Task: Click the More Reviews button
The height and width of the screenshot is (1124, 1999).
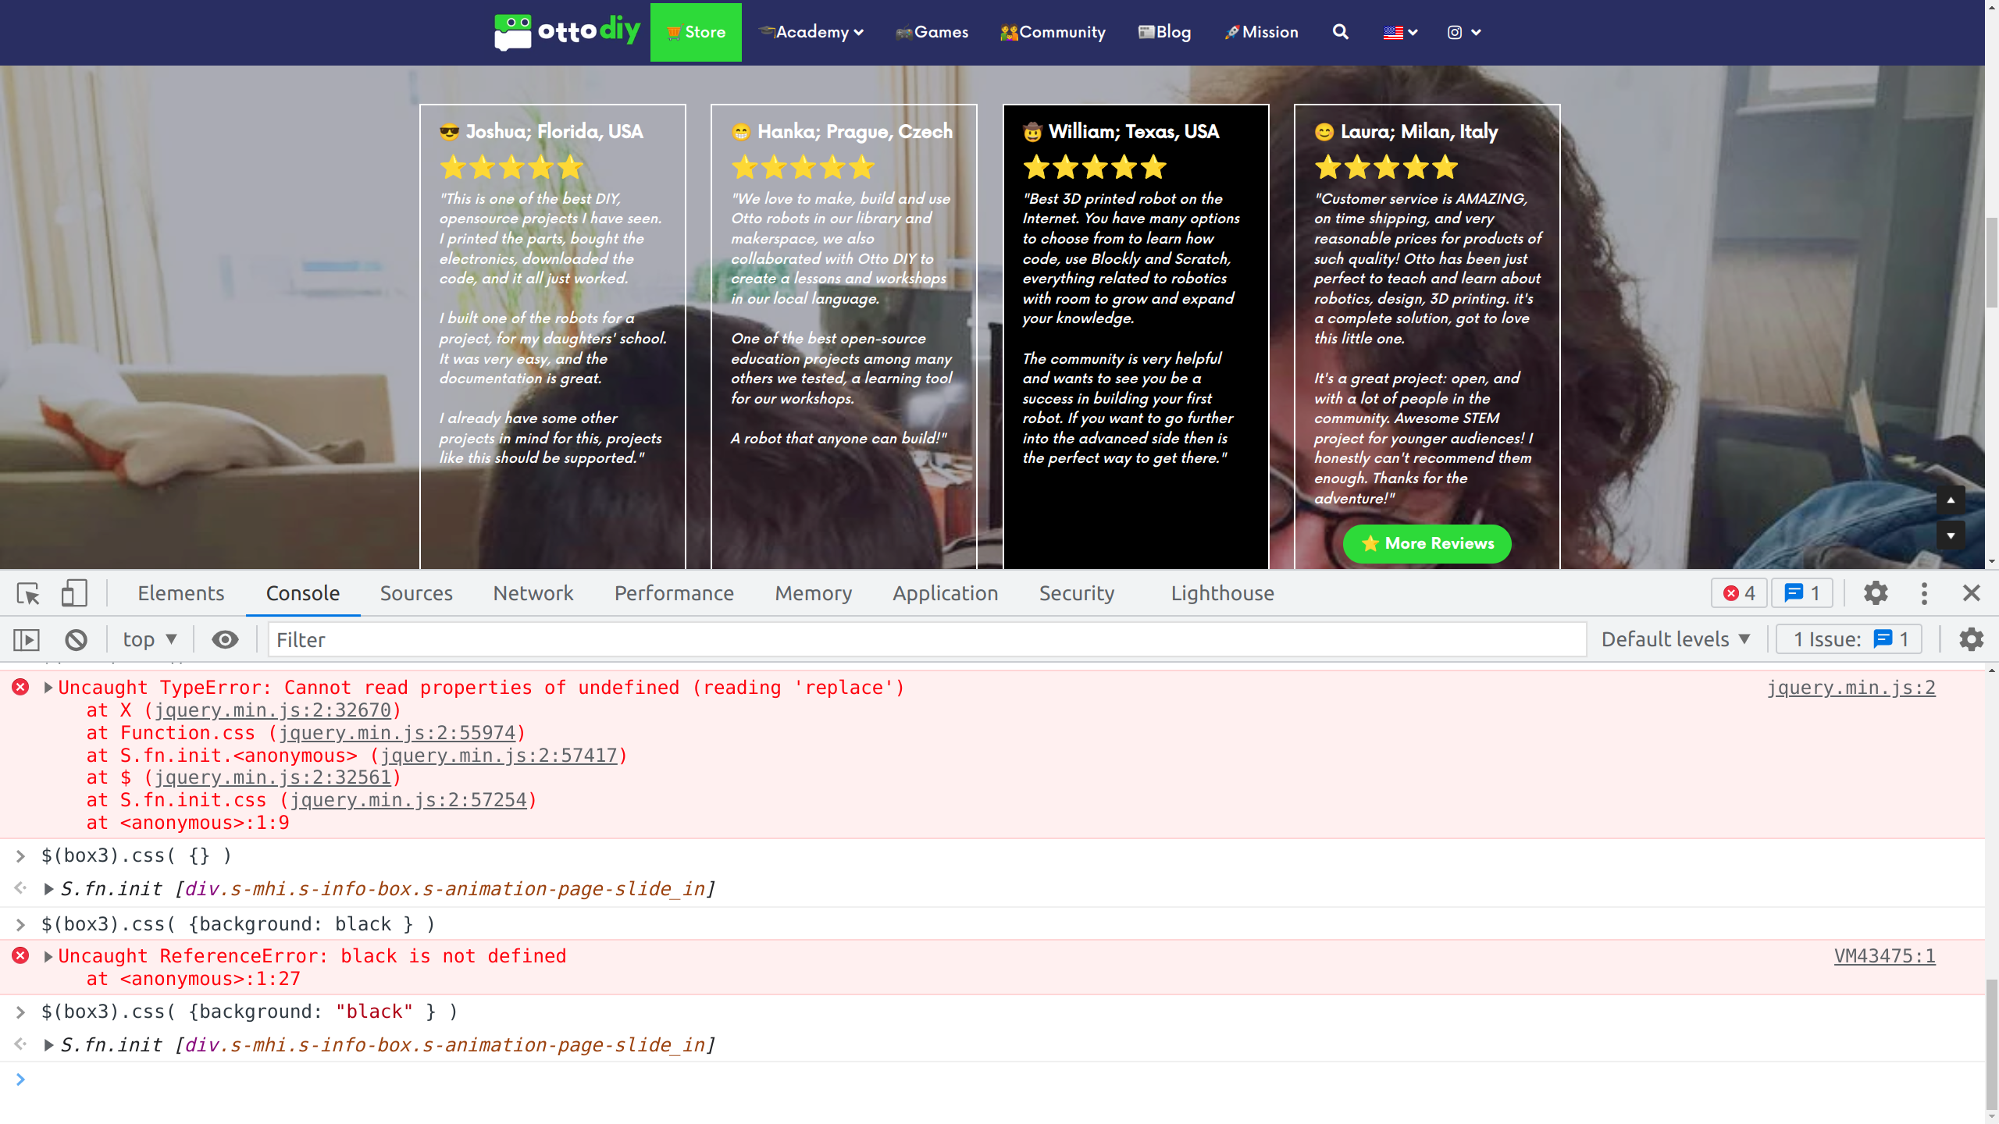Action: point(1427,543)
